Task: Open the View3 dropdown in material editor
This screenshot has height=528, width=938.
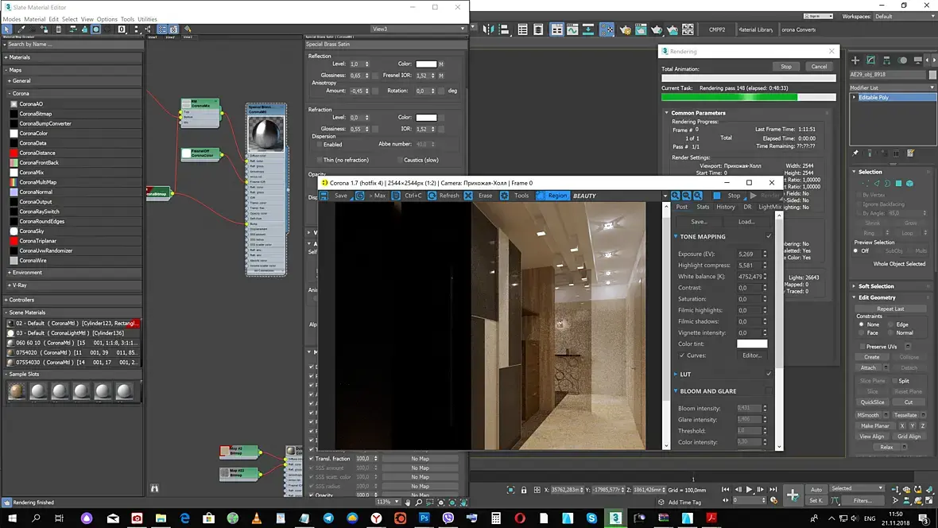Action: (418, 29)
